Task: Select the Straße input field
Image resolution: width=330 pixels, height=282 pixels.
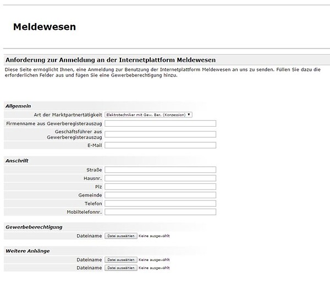Action: 161,170
